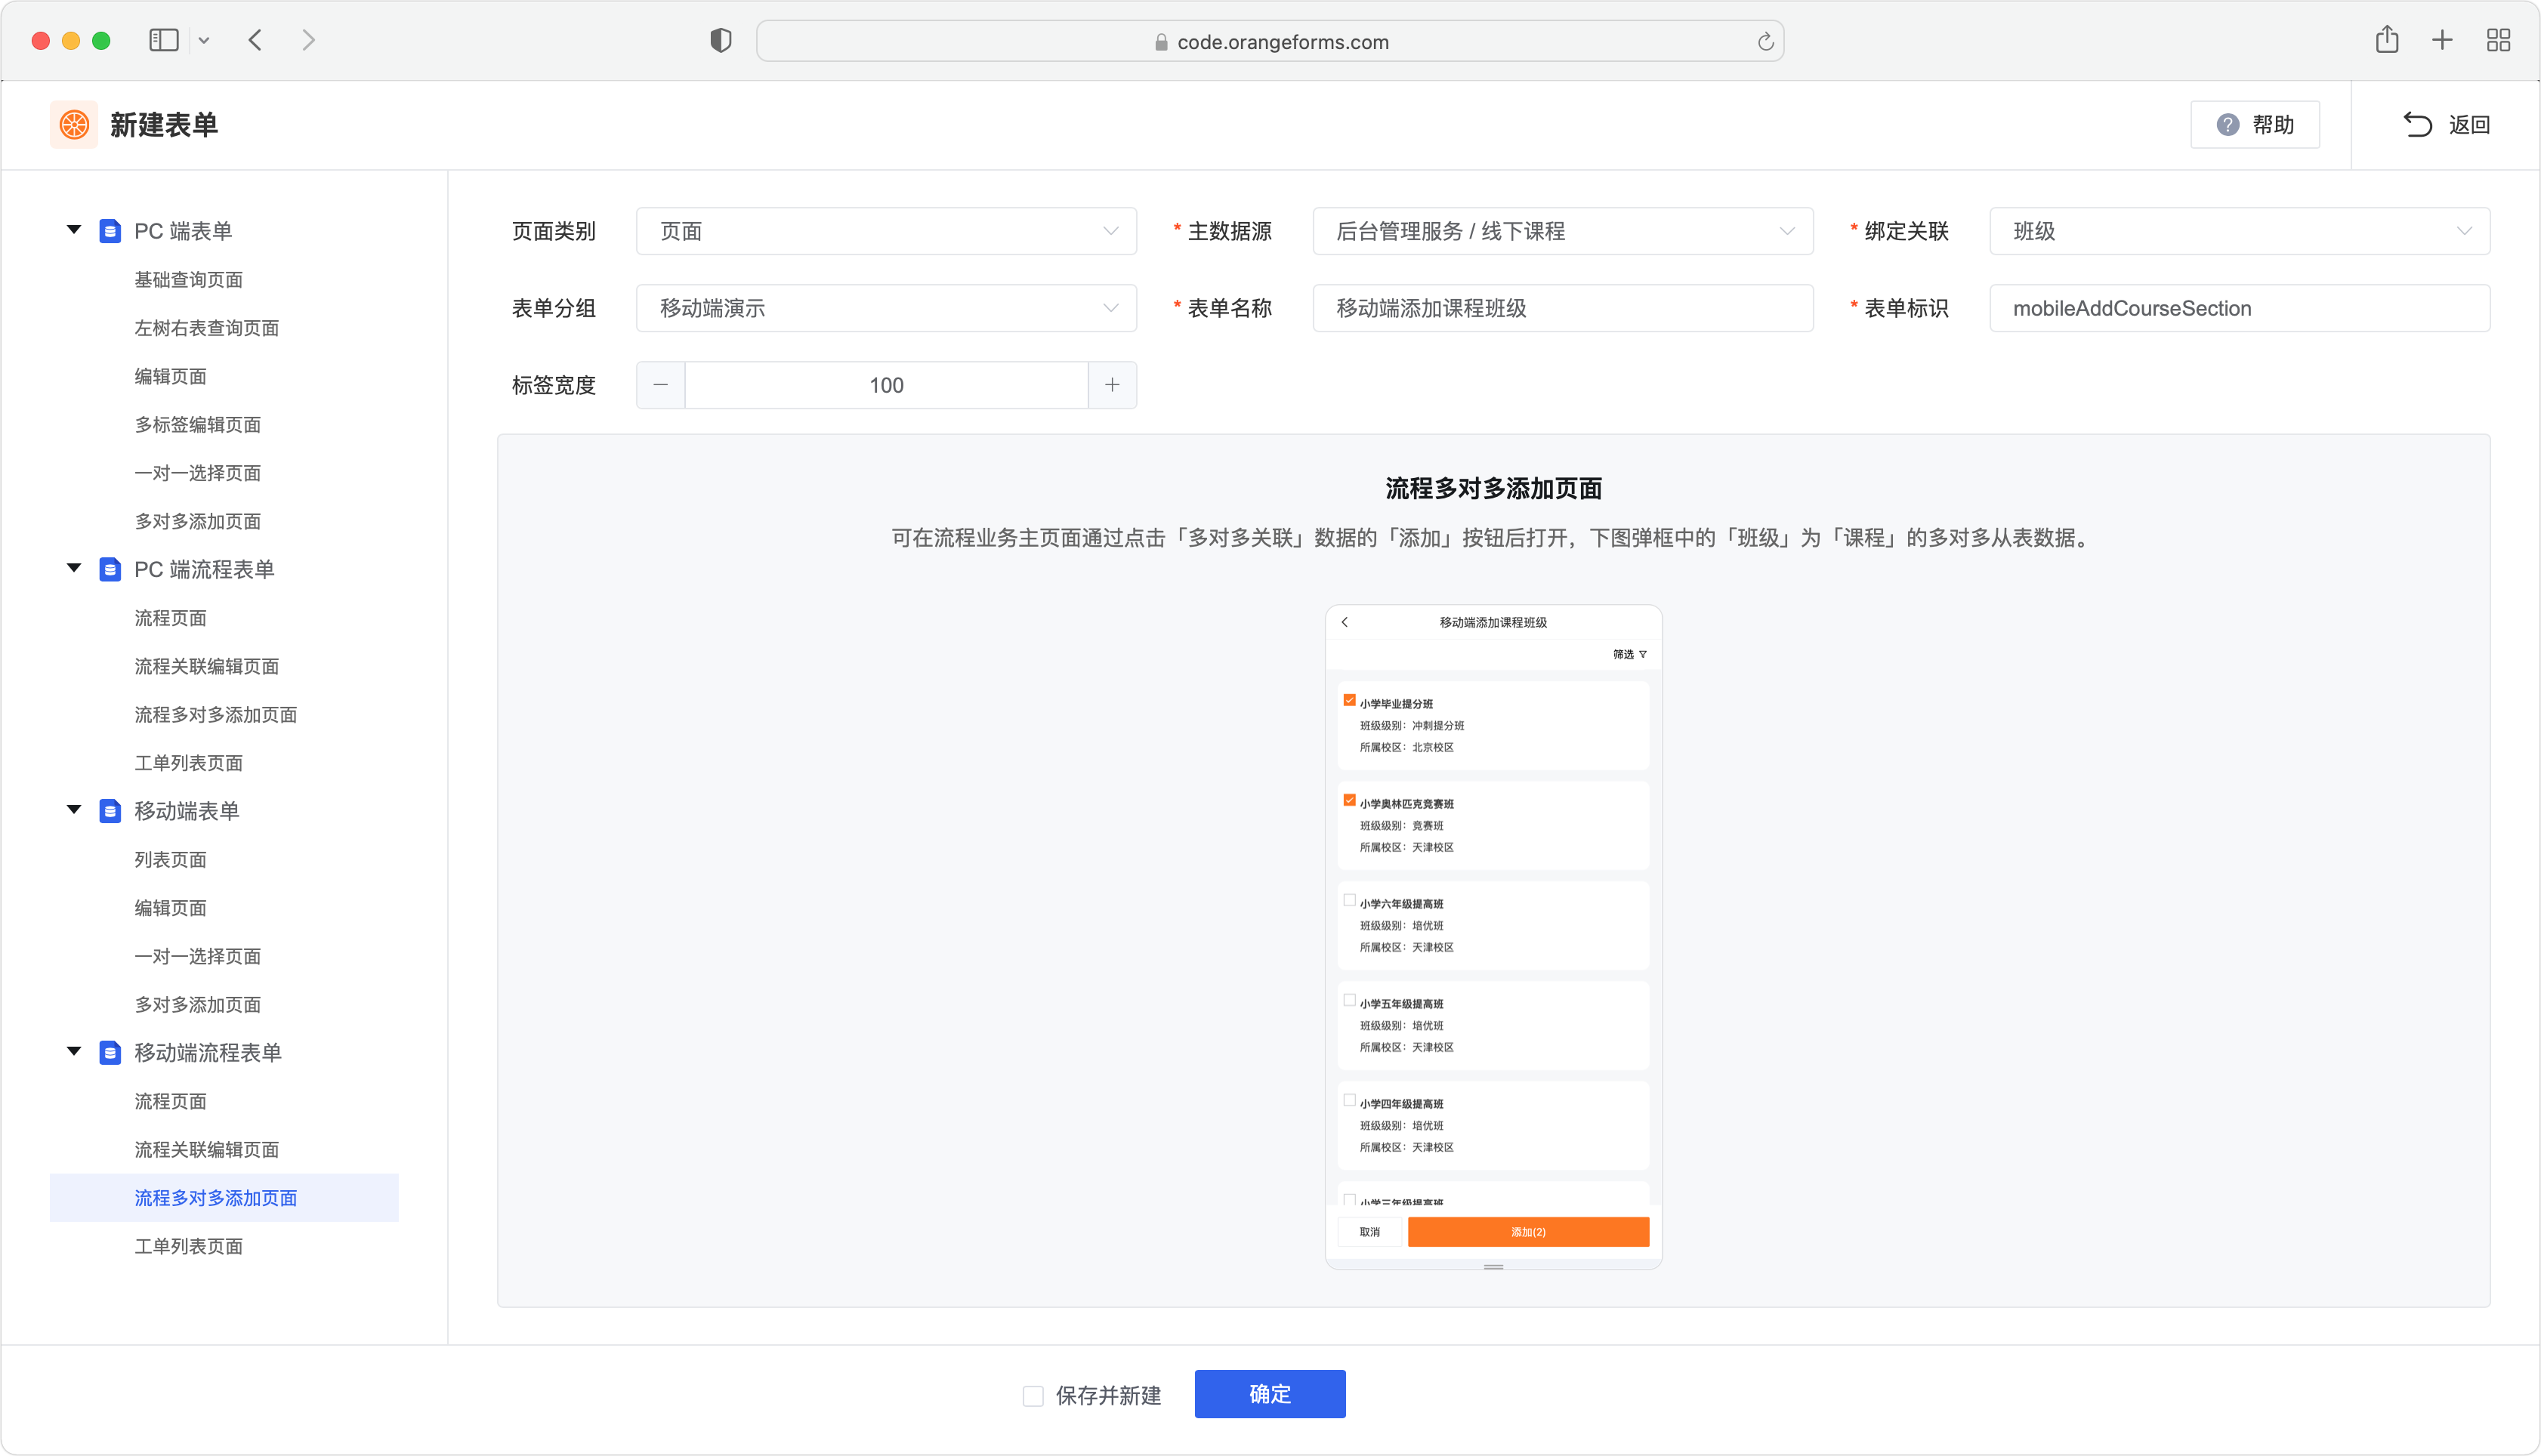Open the 主数据源 dropdown
The width and height of the screenshot is (2541, 1456).
coord(1563,231)
